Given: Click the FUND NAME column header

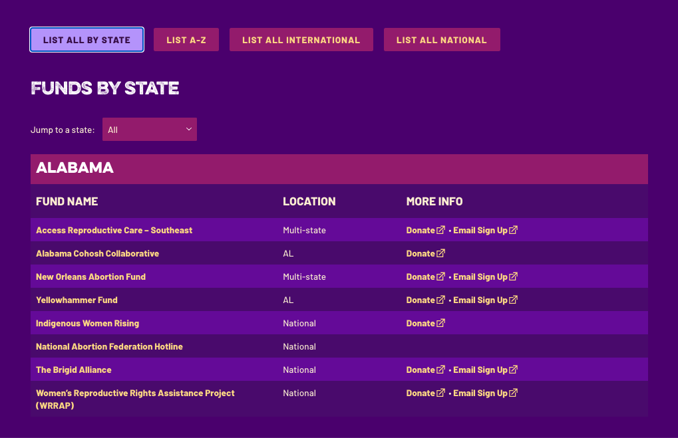Looking at the screenshot, I should pyautogui.click(x=67, y=202).
